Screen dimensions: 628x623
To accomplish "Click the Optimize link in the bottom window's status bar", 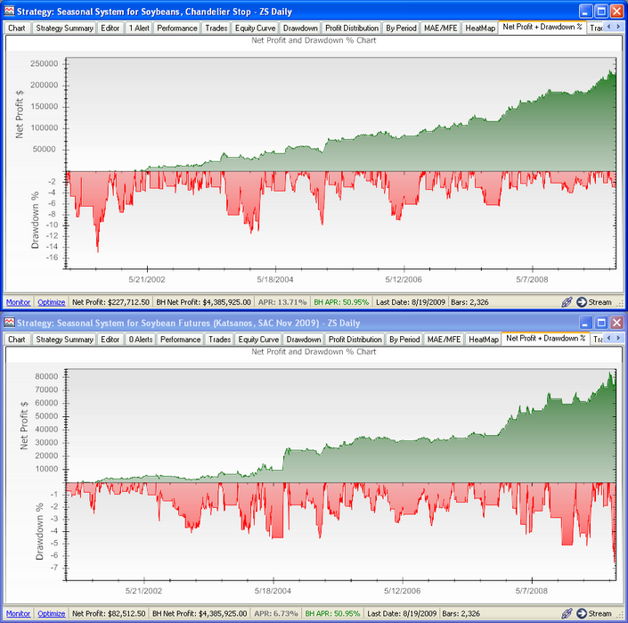I will point(51,613).
